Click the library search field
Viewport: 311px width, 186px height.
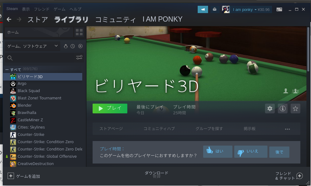pyautogui.click(x=40, y=58)
